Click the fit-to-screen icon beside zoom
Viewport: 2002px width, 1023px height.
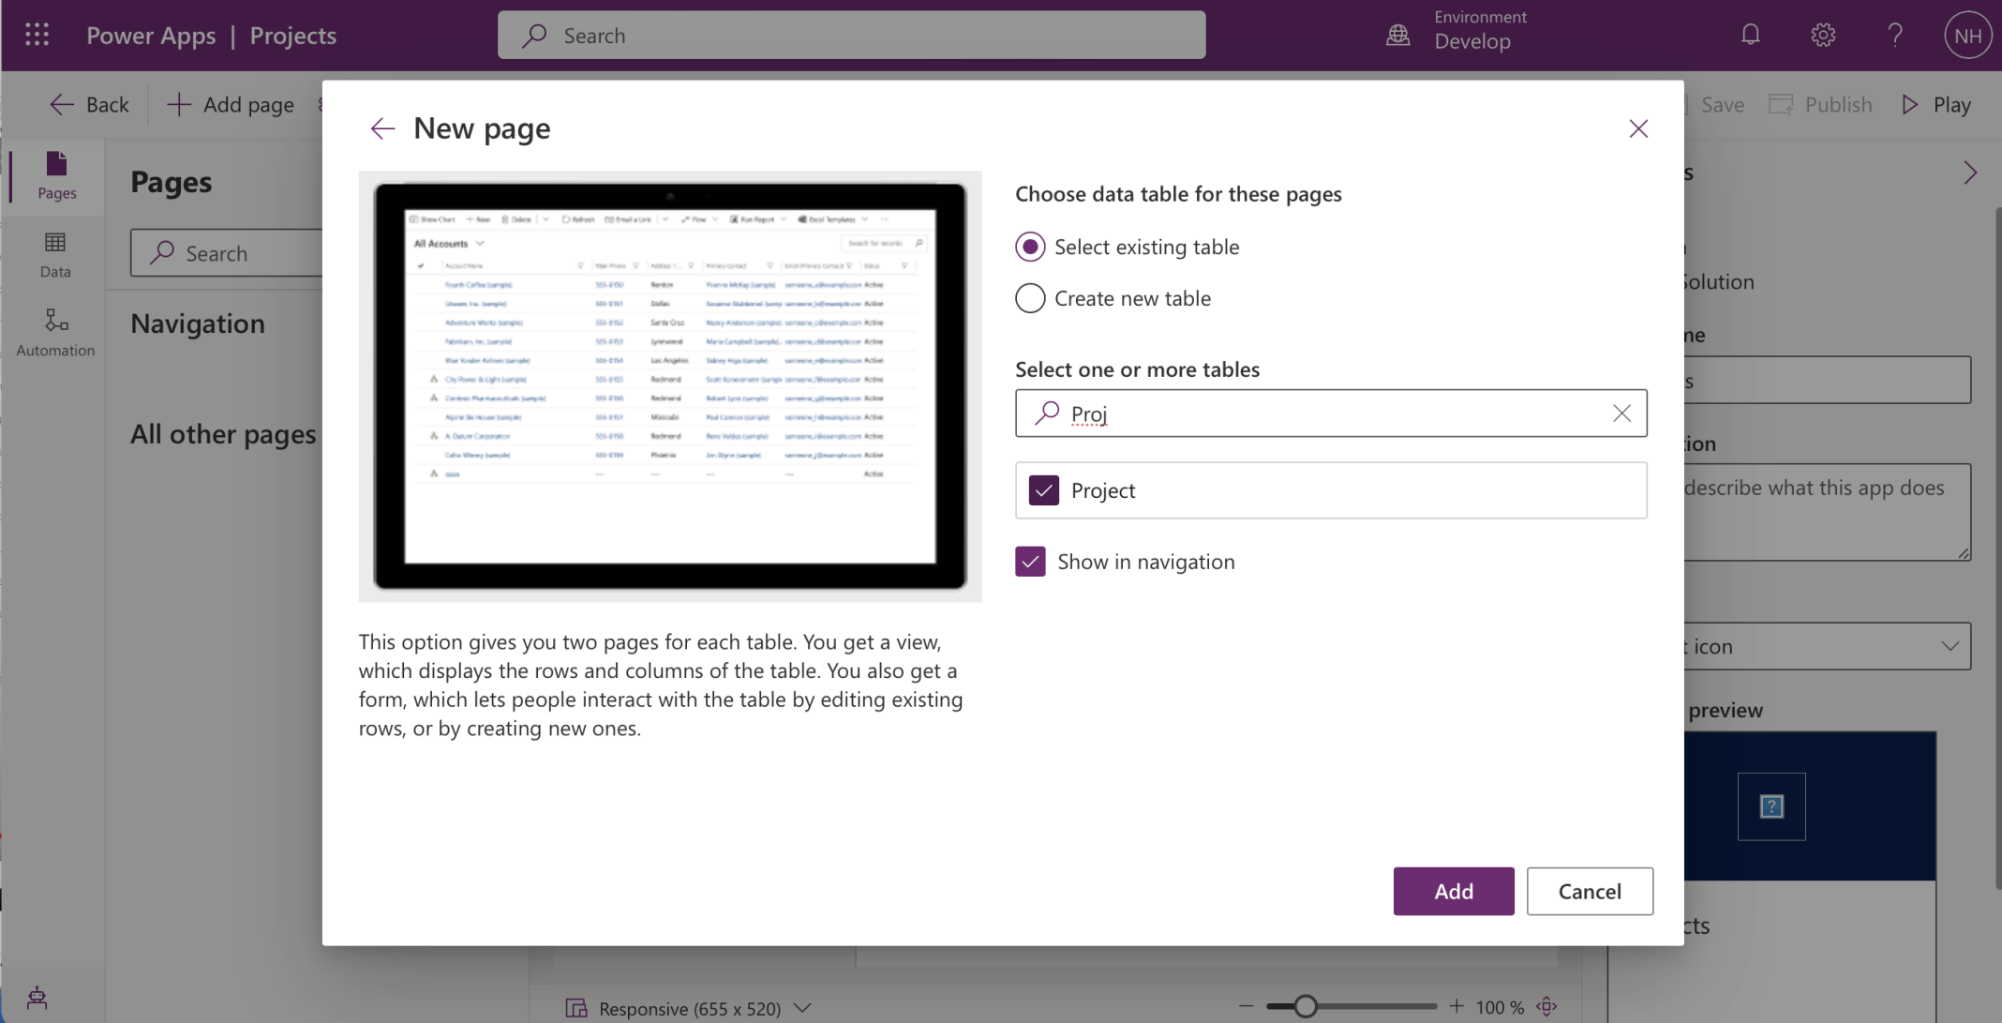[1546, 1006]
